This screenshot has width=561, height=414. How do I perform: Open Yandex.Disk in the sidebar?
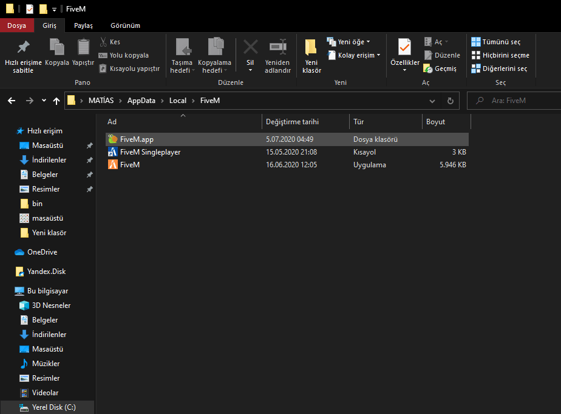(x=41, y=272)
